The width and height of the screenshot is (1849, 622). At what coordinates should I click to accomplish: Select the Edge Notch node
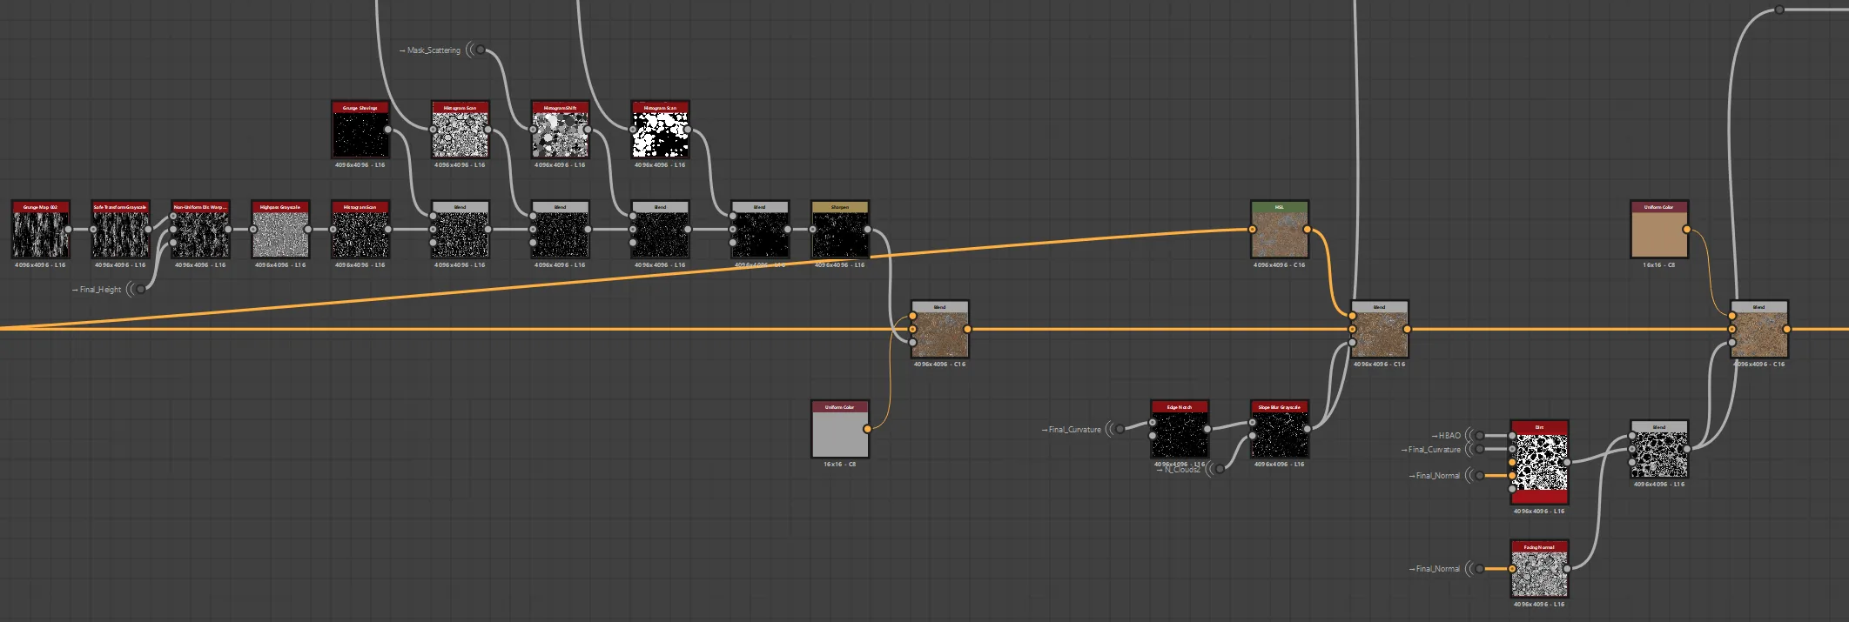(1180, 429)
